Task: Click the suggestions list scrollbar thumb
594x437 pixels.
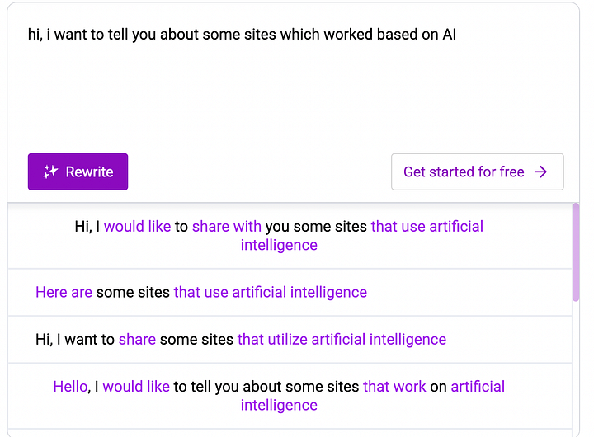Action: coord(576,252)
